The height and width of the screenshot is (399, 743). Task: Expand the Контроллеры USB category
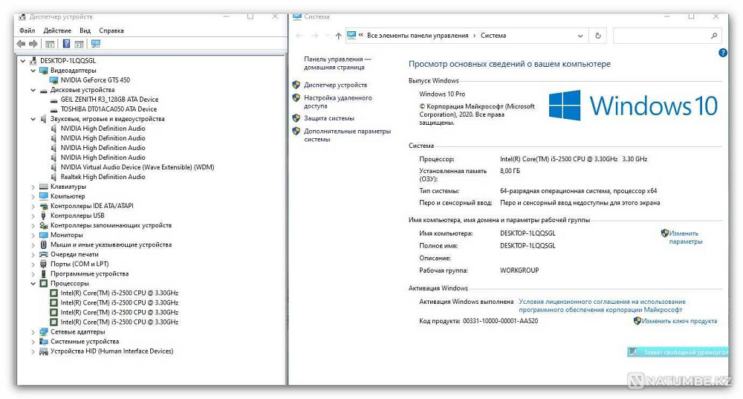(x=33, y=215)
